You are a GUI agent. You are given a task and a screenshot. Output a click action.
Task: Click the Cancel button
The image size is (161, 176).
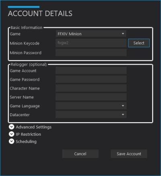[x=80, y=154]
